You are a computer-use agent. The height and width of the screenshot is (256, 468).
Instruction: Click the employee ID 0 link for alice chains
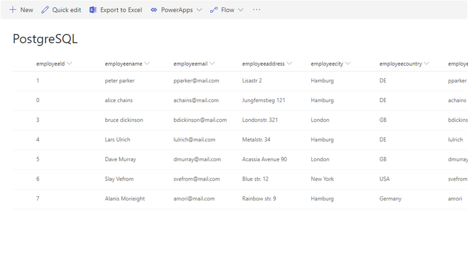[x=37, y=100]
